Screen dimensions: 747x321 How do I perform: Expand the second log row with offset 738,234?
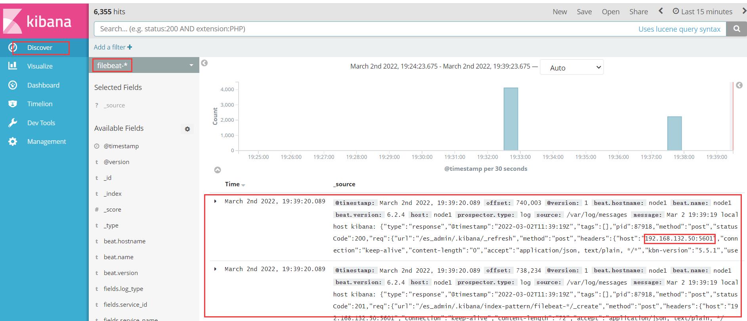click(x=215, y=269)
